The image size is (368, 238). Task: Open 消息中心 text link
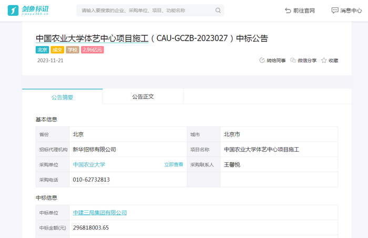[x=351, y=11]
